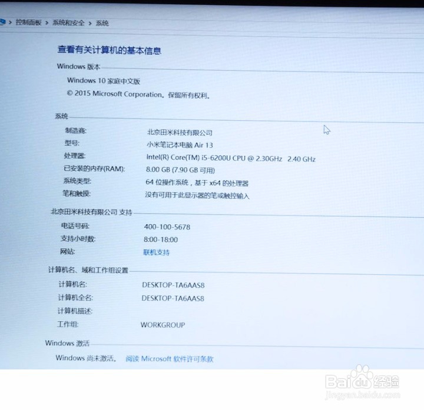Click the 8.00 GB (7.90 GB 可用) value
The height and width of the screenshot is (410, 424).
(x=180, y=170)
